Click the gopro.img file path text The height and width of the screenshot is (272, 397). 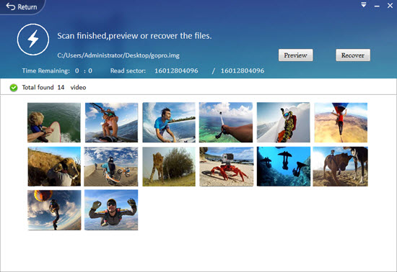pos(118,55)
